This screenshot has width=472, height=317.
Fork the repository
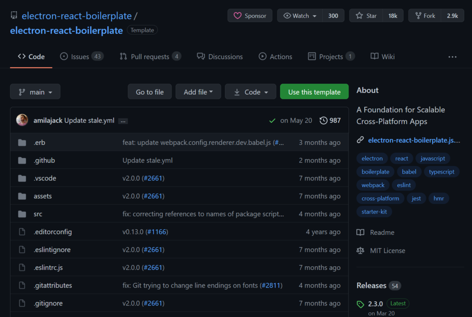click(x=425, y=16)
